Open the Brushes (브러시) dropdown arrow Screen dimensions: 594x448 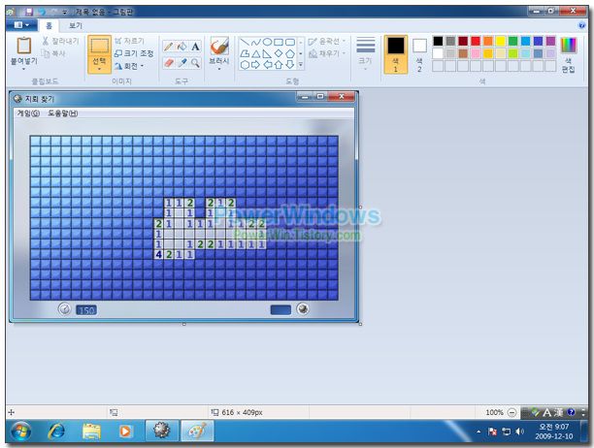(219, 69)
